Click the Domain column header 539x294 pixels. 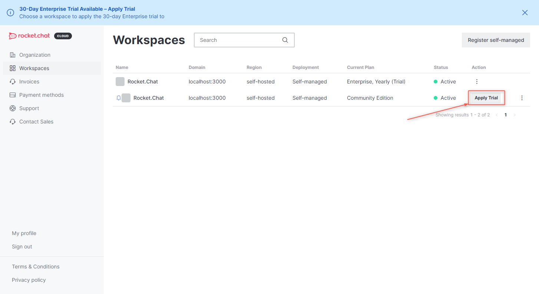[x=197, y=67]
